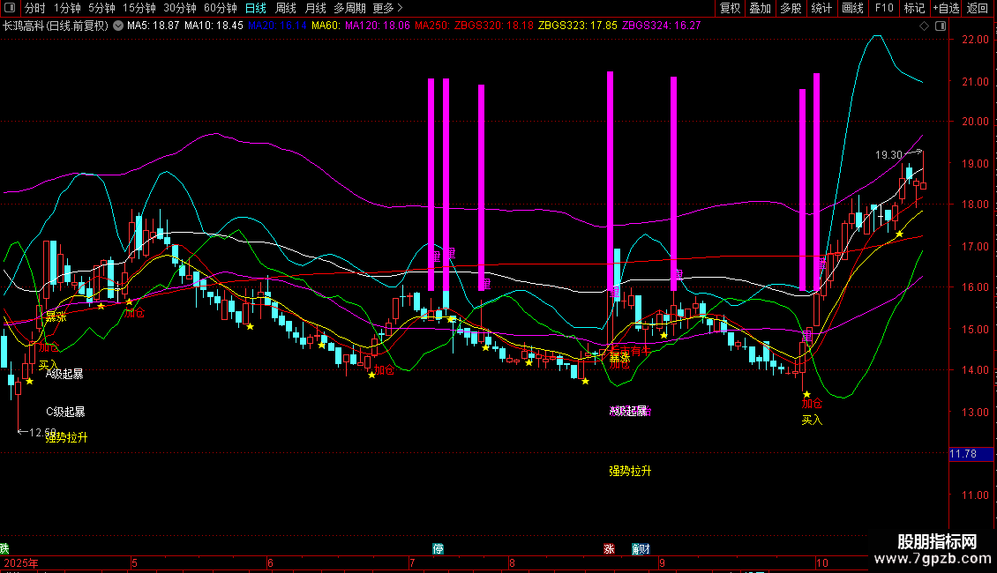This screenshot has height=573, width=997.
Task: Click the small window icon at top-left
Action: coord(11,9)
